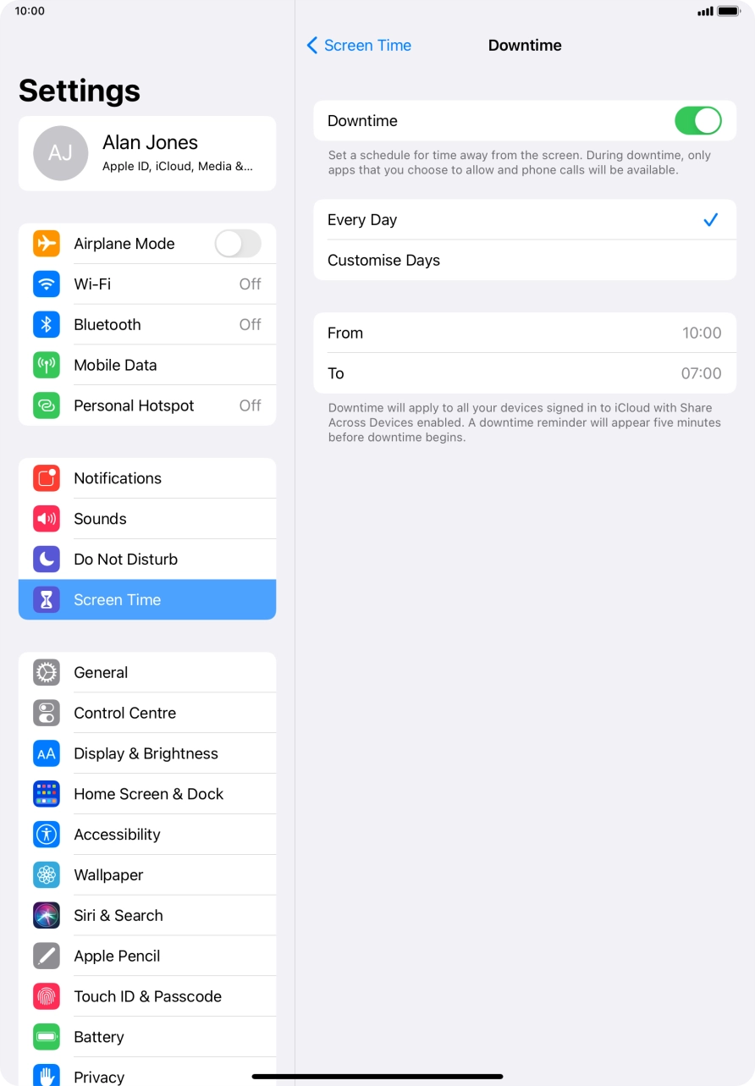Tap the Control Centre icon
Viewport: 755px width, 1086px height.
(x=47, y=713)
